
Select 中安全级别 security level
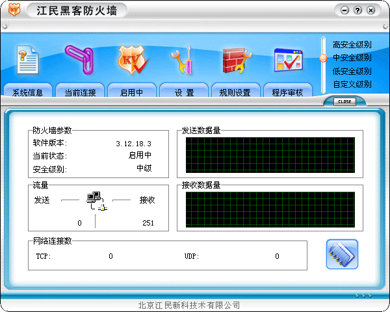[x=352, y=58]
